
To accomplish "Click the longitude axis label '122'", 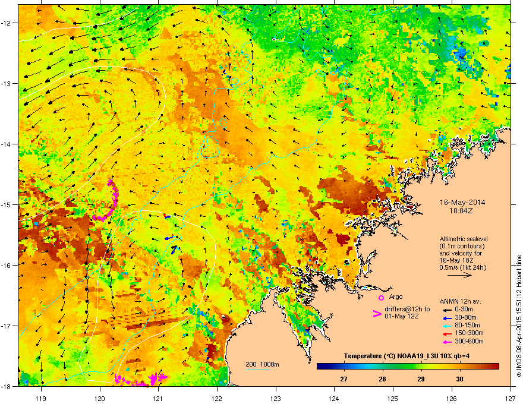I will tap(217, 398).
